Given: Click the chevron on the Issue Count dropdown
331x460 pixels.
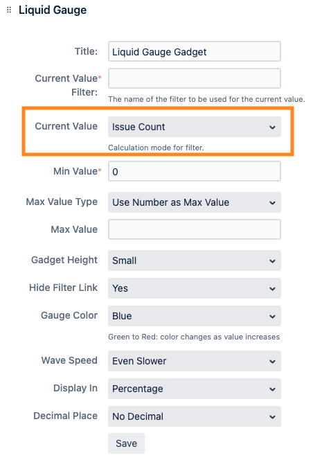Looking at the screenshot, I should click(x=272, y=127).
